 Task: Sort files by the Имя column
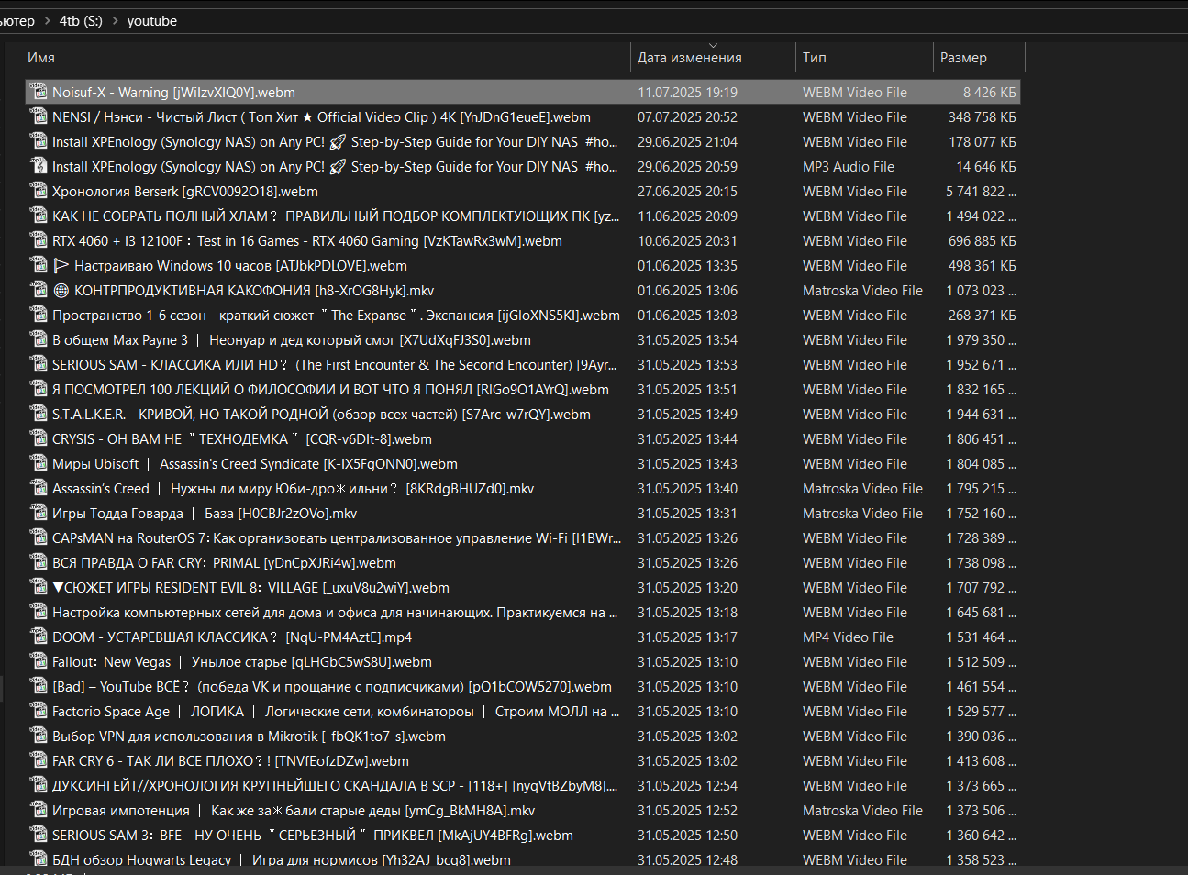coord(41,57)
